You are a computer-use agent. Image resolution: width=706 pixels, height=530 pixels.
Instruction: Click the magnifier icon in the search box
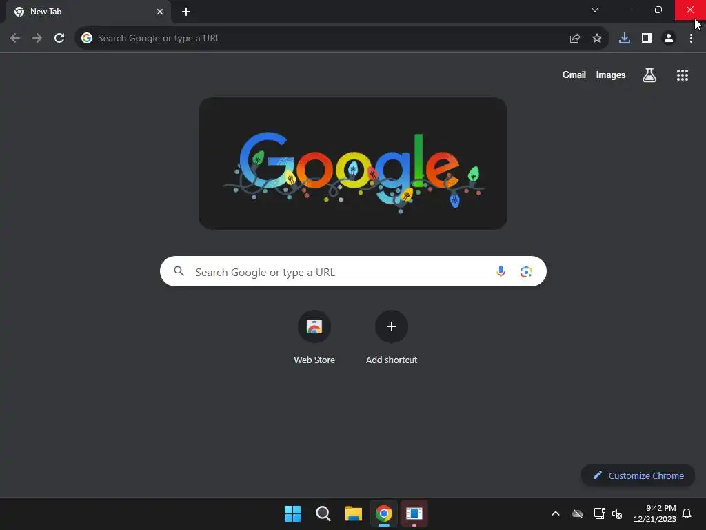click(x=179, y=271)
